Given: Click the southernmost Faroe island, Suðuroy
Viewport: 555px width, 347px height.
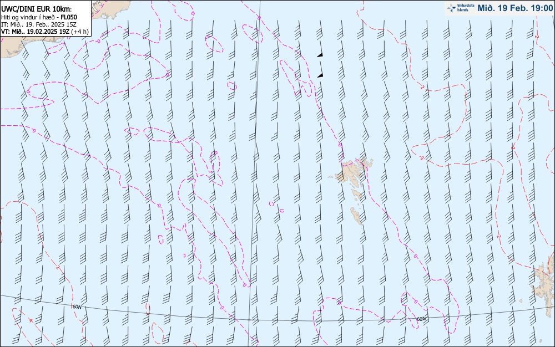Looking at the screenshot, I should (x=356, y=216).
